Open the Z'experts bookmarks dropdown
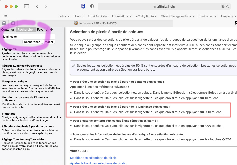 tap(228, 16)
